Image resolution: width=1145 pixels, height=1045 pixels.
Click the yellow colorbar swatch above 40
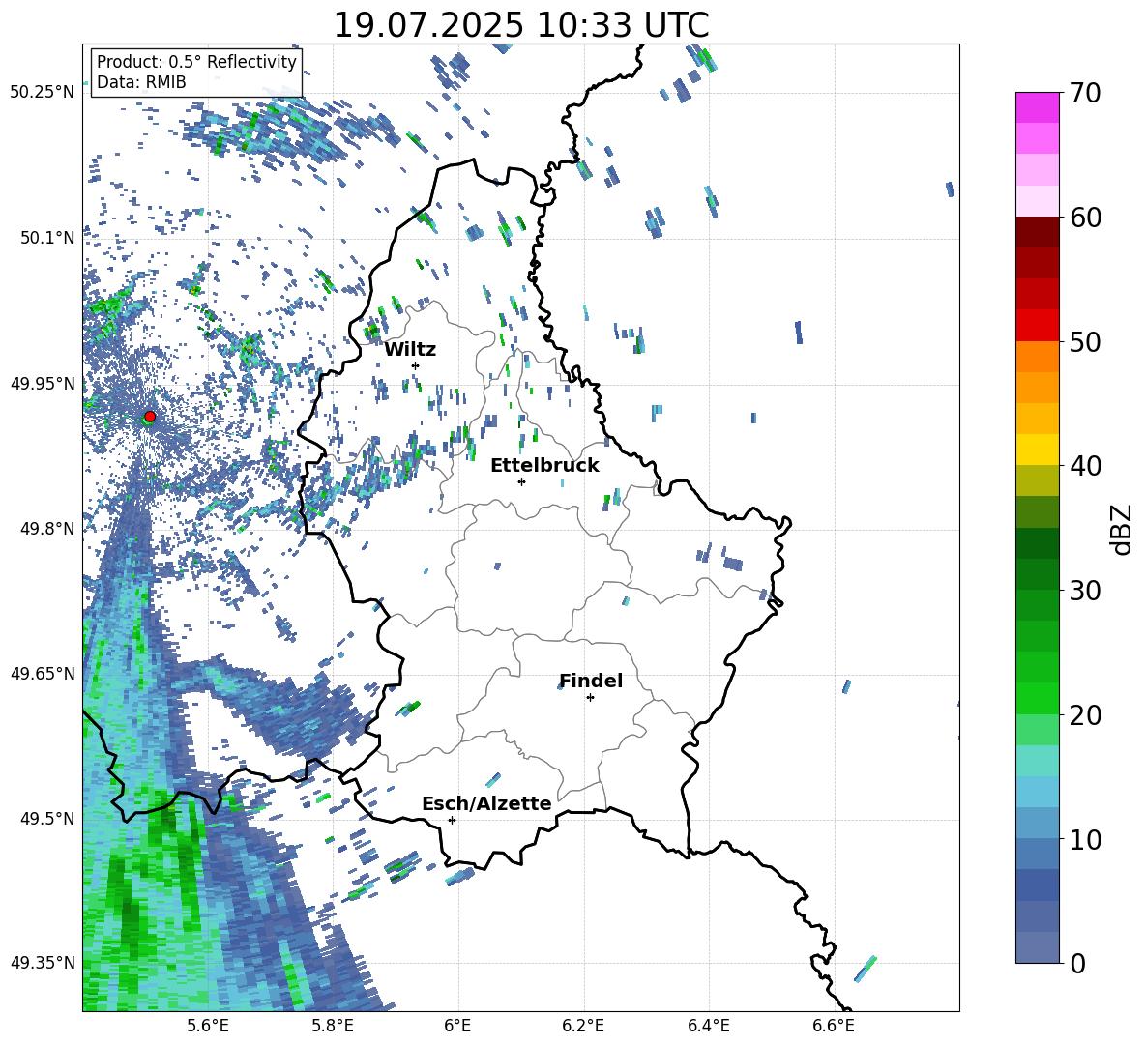tap(1037, 450)
